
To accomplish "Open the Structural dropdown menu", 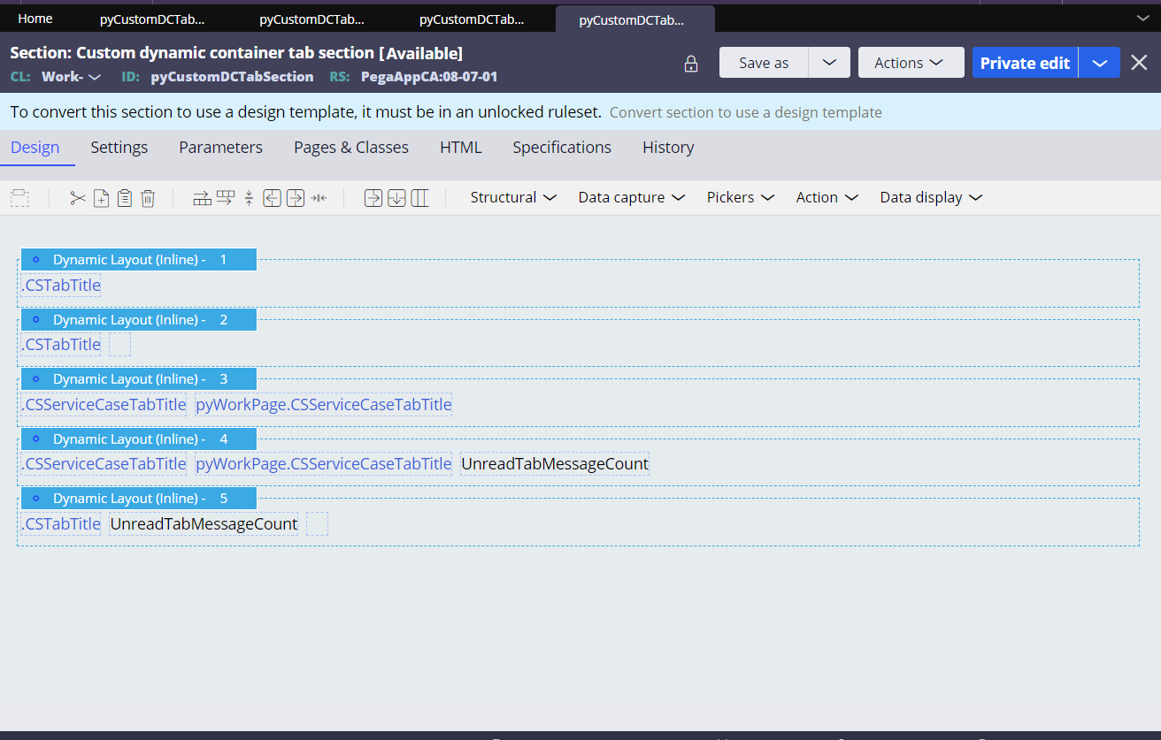I will (513, 197).
